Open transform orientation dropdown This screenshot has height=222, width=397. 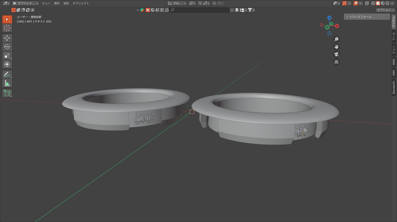point(177,3)
